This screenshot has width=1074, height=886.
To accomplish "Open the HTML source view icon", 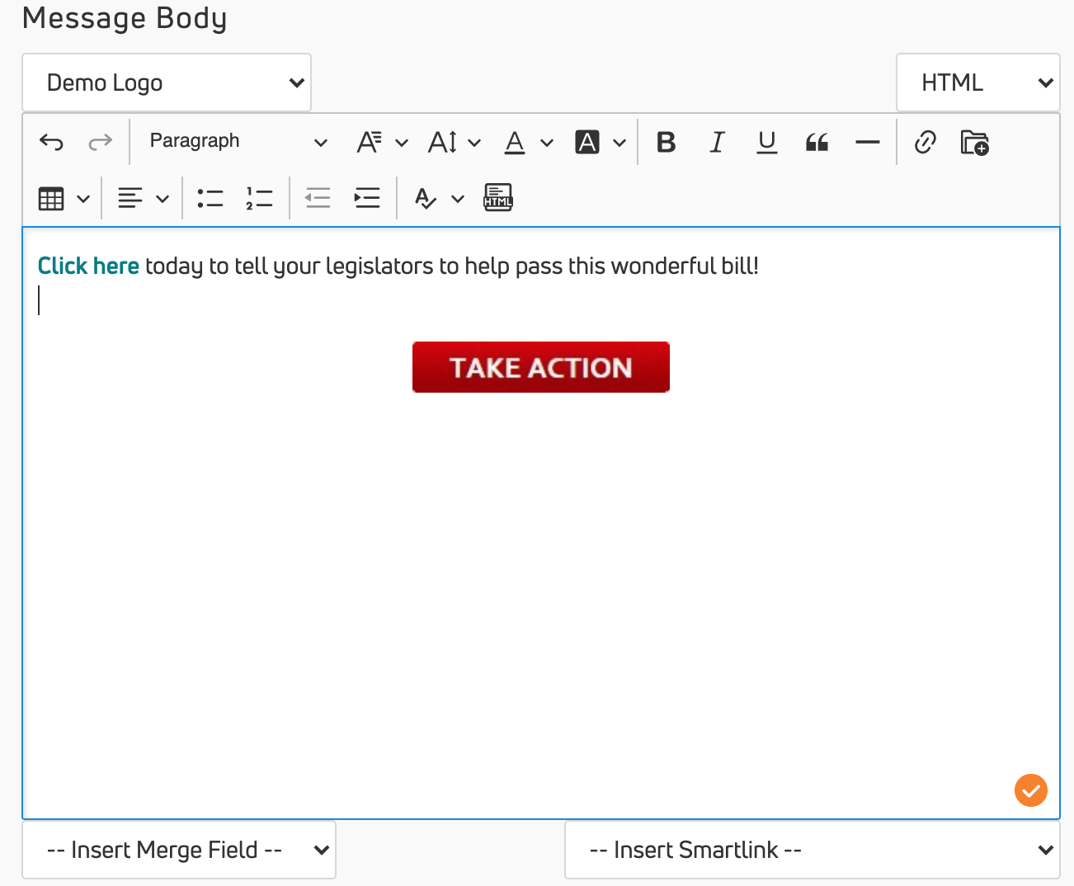I will point(497,198).
